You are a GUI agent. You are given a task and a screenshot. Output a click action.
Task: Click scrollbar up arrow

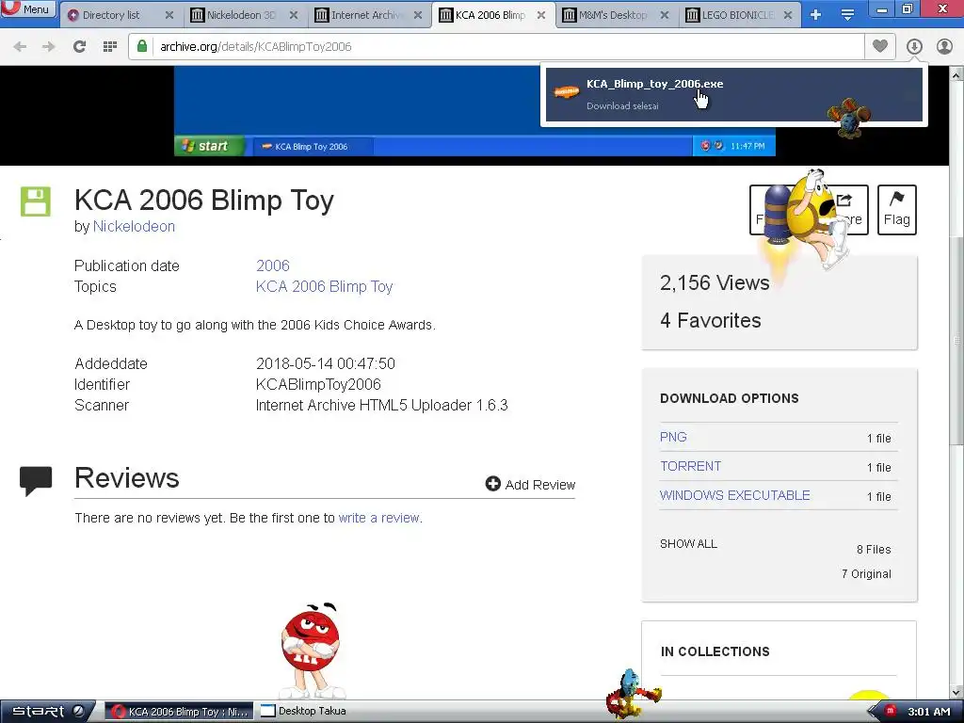(x=956, y=74)
